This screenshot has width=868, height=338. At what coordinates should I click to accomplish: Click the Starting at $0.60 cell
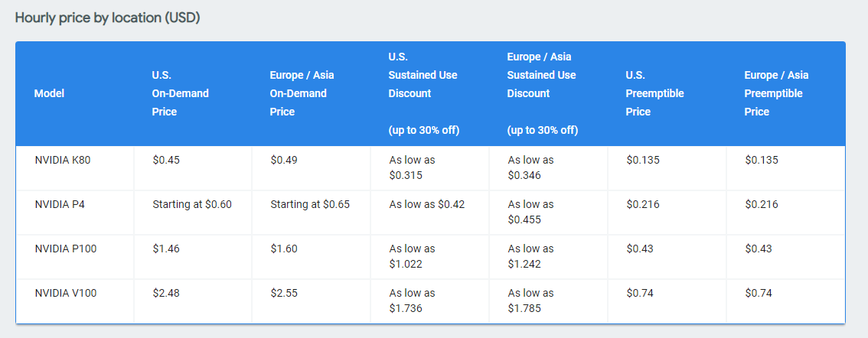191,204
